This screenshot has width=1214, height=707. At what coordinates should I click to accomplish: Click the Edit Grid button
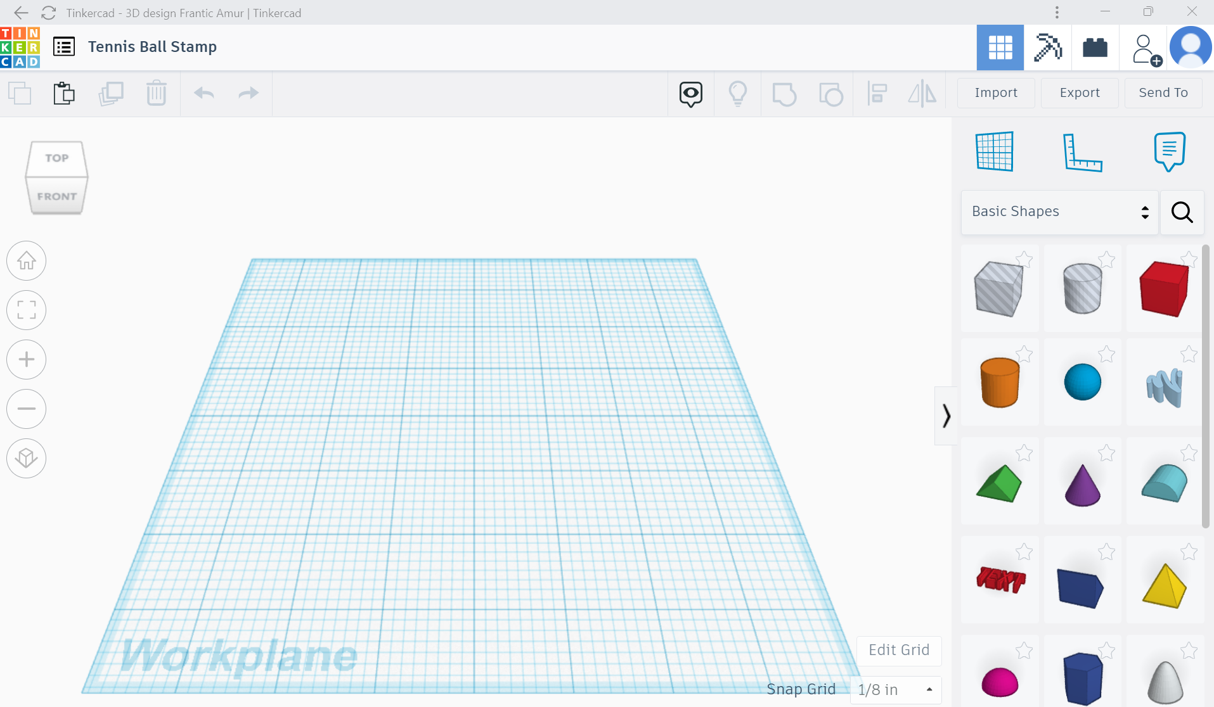(x=899, y=651)
